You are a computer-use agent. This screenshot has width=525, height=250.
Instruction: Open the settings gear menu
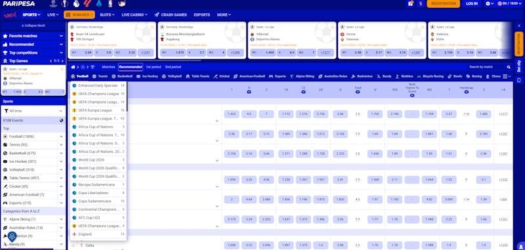pos(490,4)
